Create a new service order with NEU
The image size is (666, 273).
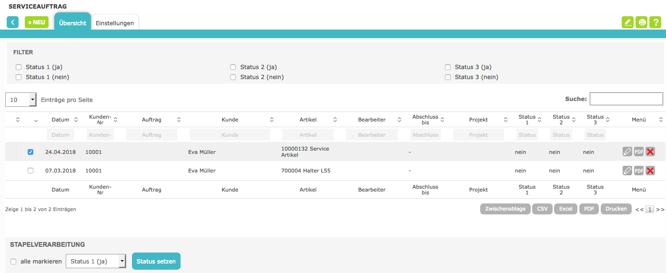point(37,22)
